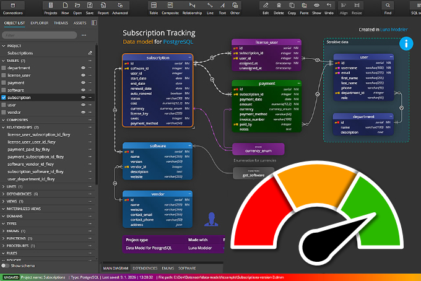
Task: Open the Projects list icon
Action: coord(51,8)
